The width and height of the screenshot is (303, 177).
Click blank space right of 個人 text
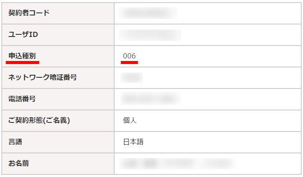pyautogui.click(x=215, y=121)
